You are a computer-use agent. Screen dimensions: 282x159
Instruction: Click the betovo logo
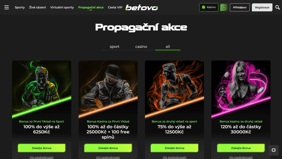pyautogui.click(x=142, y=7)
